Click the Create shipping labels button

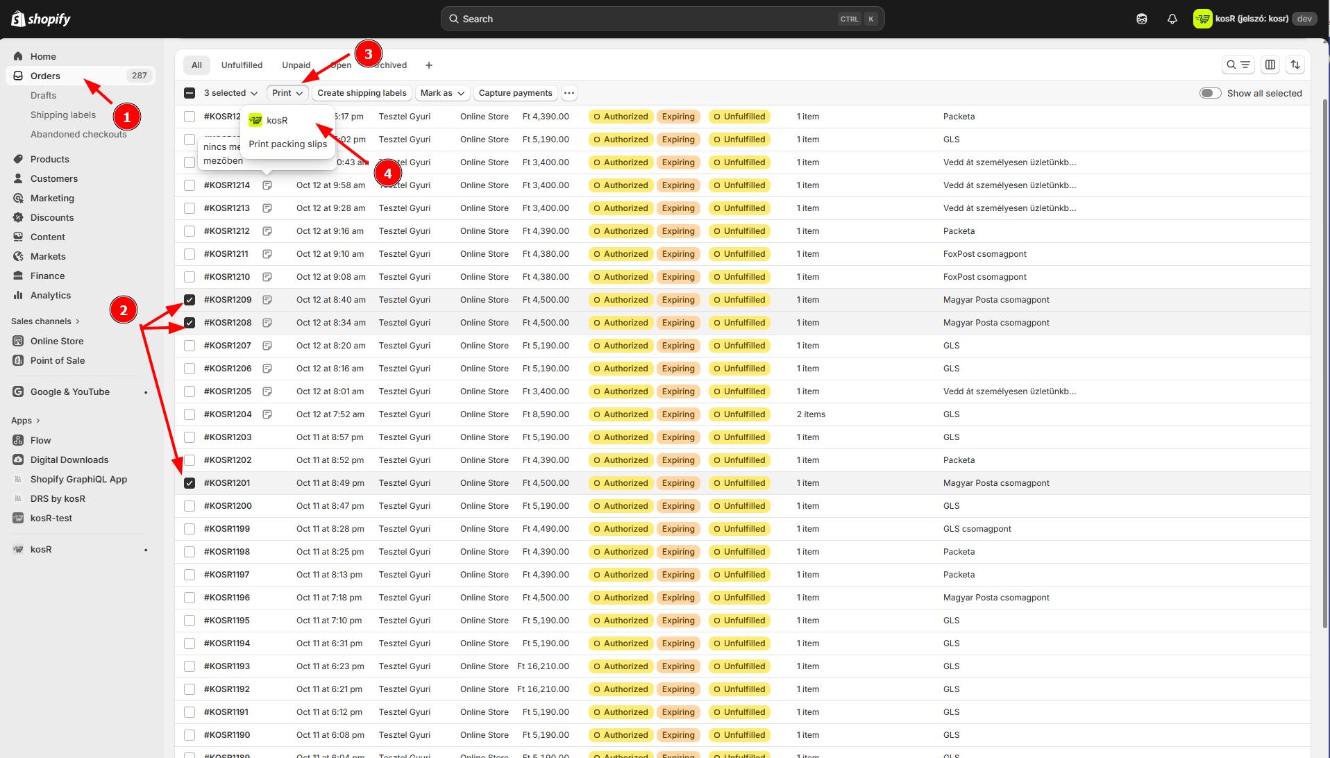coord(362,93)
